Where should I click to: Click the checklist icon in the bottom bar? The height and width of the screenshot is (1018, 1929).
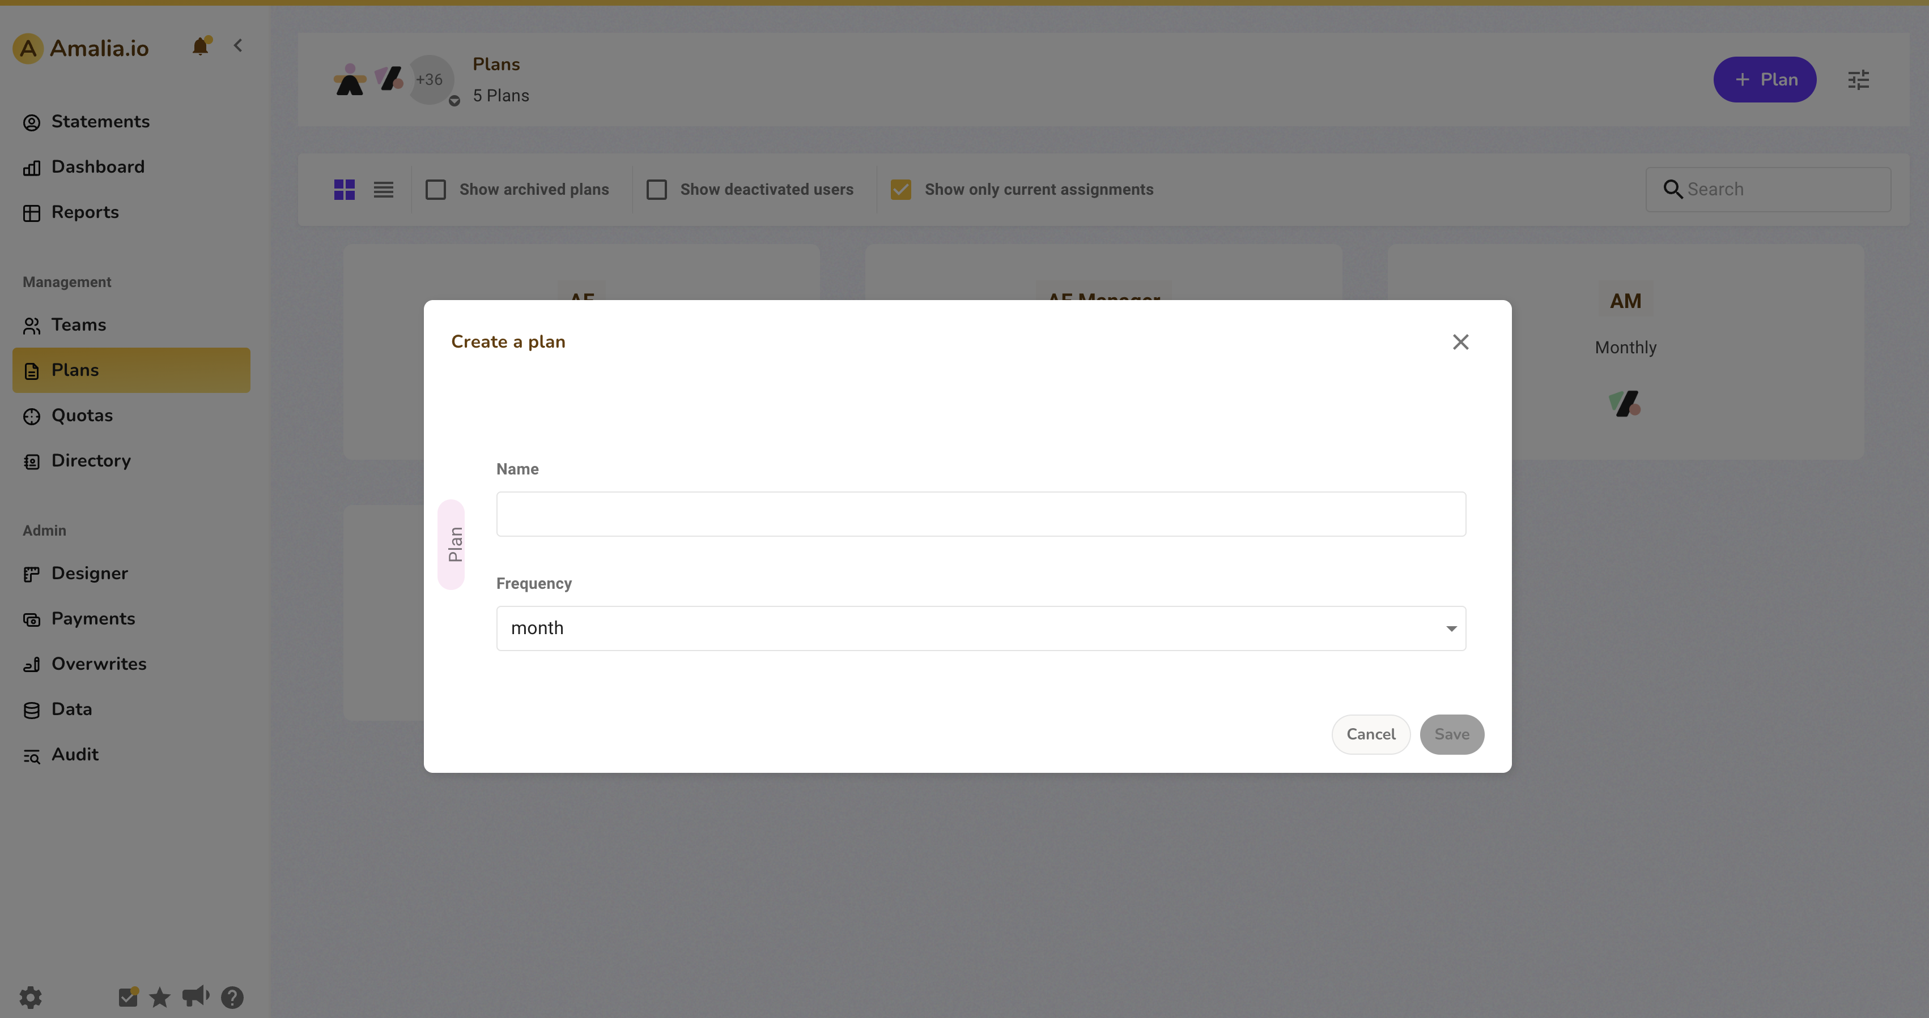[x=128, y=996]
